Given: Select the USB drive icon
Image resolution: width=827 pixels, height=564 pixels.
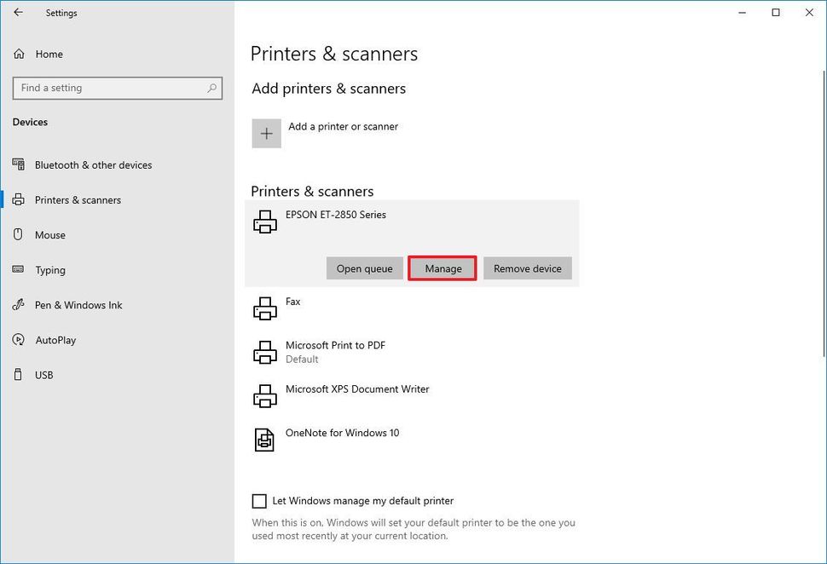Looking at the screenshot, I should pos(19,375).
